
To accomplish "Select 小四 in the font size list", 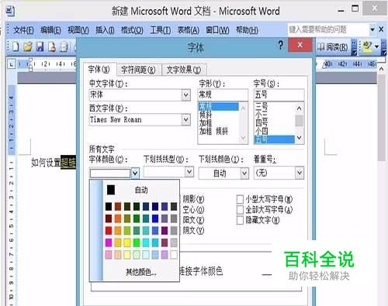I will tap(262, 131).
